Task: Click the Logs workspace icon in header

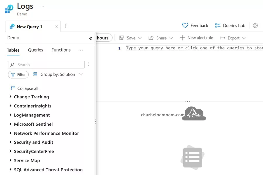Action: click(x=9, y=9)
